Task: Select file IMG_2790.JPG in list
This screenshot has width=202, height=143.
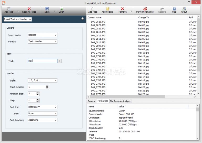Action: pos(98,67)
